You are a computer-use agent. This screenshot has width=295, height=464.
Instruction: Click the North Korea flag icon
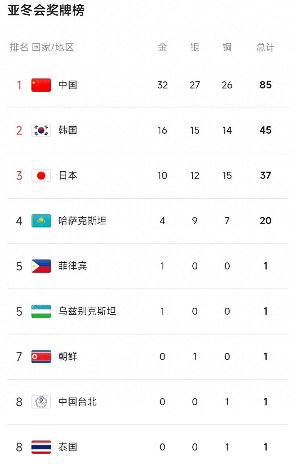(x=41, y=356)
